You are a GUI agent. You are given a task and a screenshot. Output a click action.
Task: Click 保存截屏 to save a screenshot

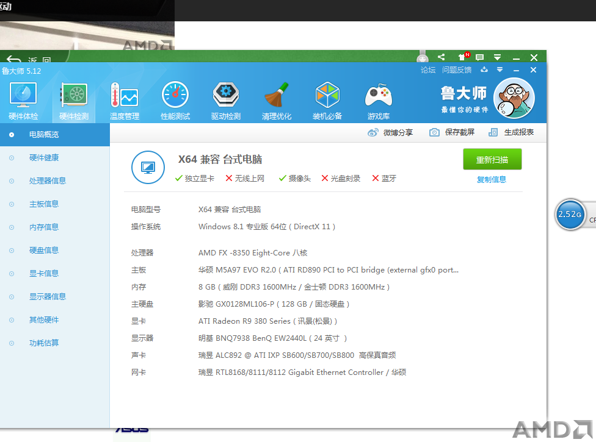tap(452, 132)
